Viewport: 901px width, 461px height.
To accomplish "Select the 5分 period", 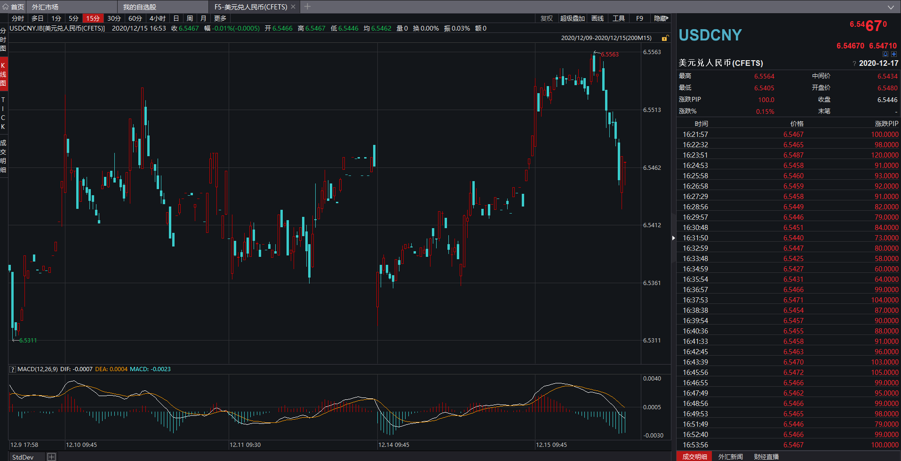I will [73, 18].
